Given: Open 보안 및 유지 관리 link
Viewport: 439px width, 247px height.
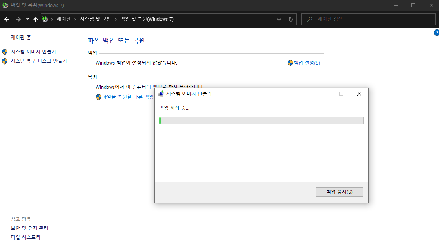Looking at the screenshot, I should click(x=29, y=228).
